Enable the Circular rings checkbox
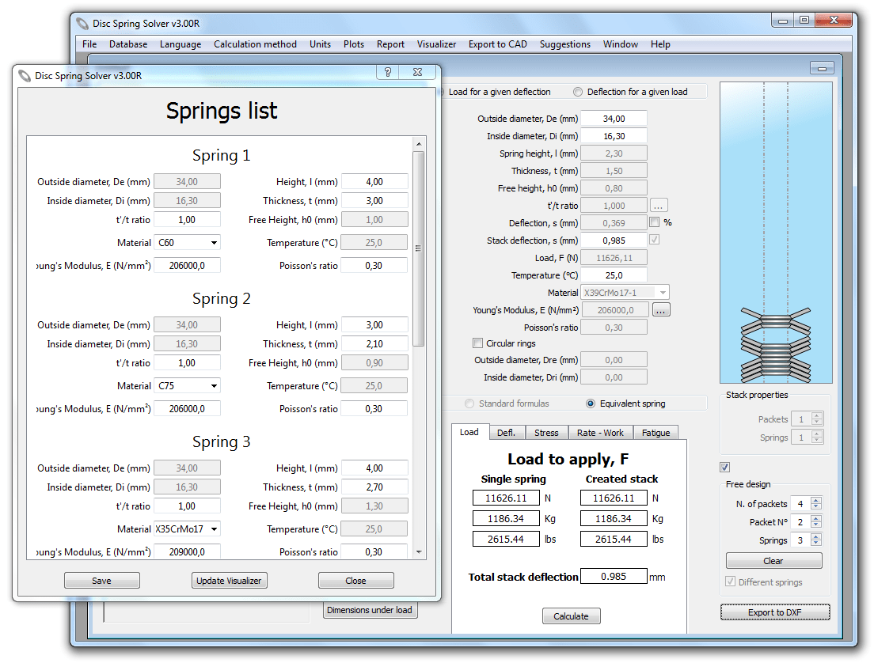This screenshot has height=663, width=874. (x=477, y=343)
